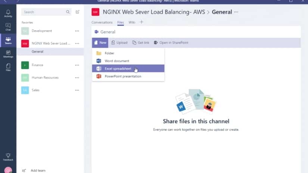Select the Human Resources team row
The image size is (308, 173).
[50, 78]
